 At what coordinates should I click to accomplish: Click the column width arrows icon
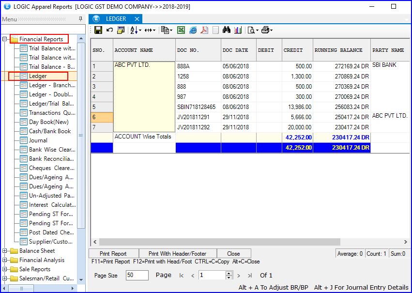(x=149, y=30)
